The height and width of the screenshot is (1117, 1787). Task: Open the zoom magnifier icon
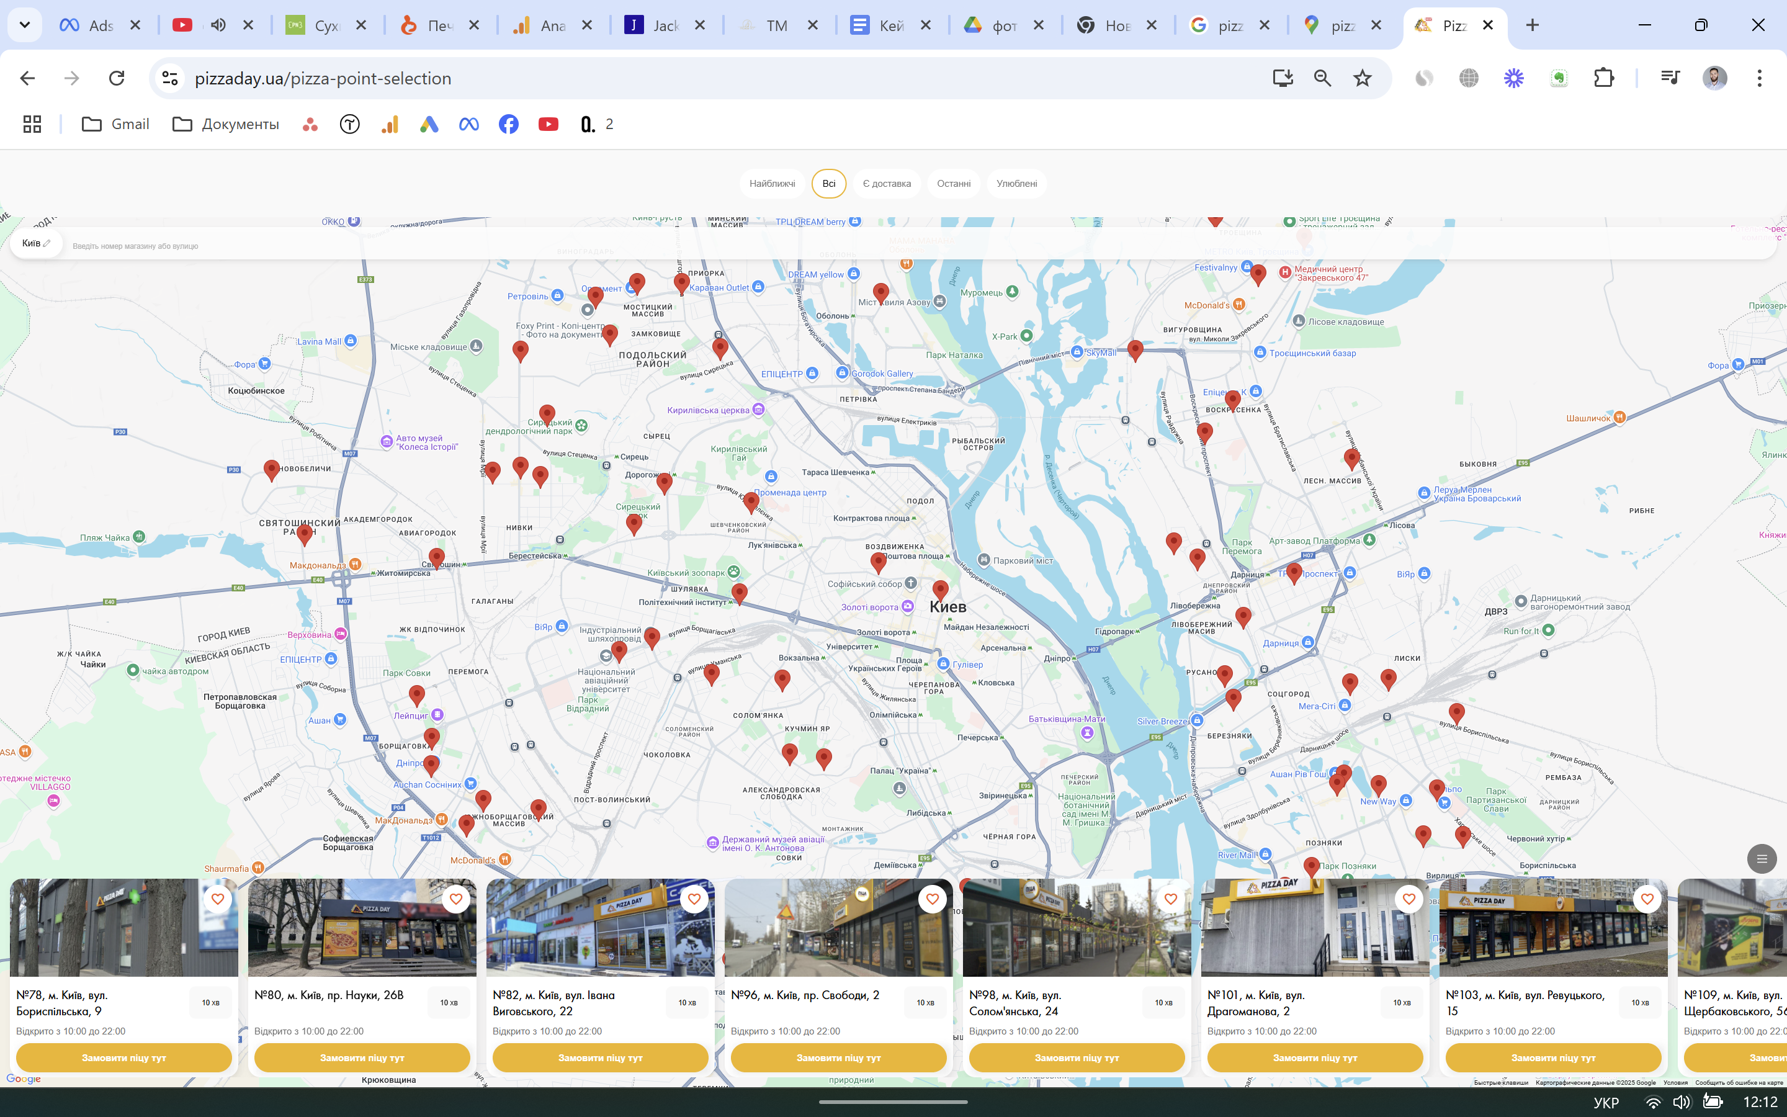point(1322,78)
